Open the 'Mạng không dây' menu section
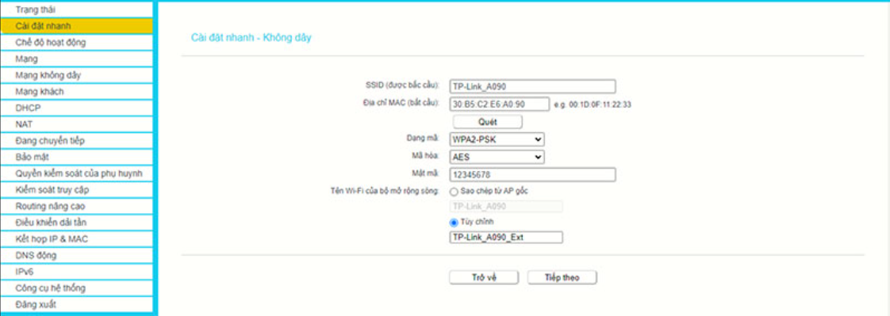This screenshot has width=890, height=316. (x=77, y=75)
